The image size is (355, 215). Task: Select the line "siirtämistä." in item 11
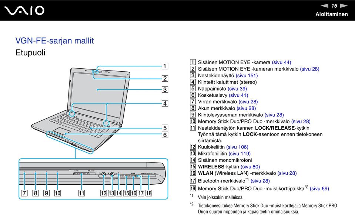[210, 140]
